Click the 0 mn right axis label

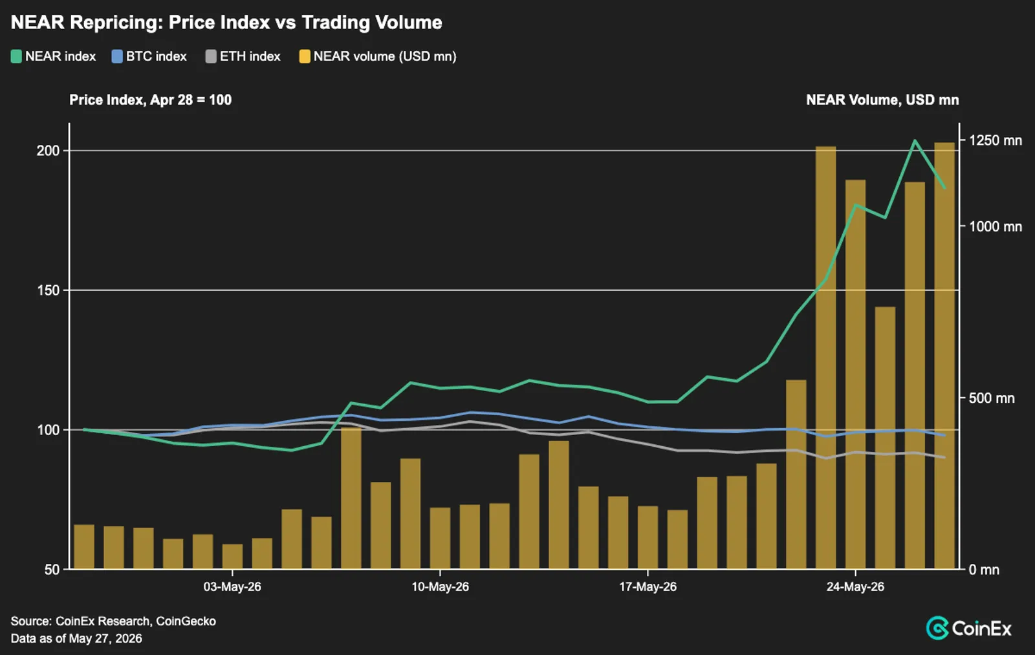(x=984, y=570)
